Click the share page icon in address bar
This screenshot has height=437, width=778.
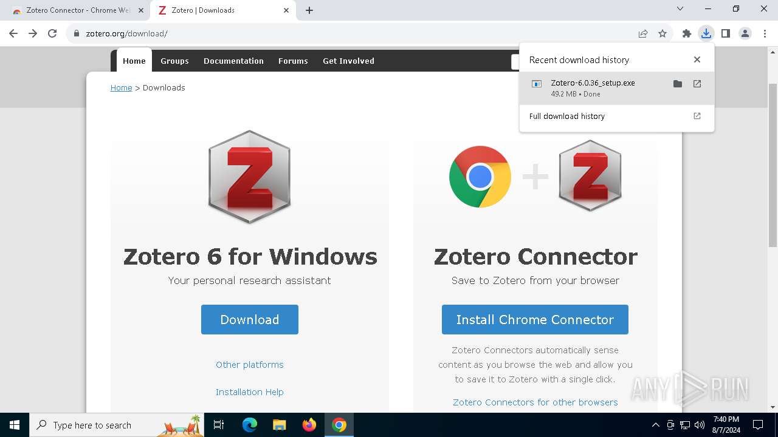[x=643, y=33]
